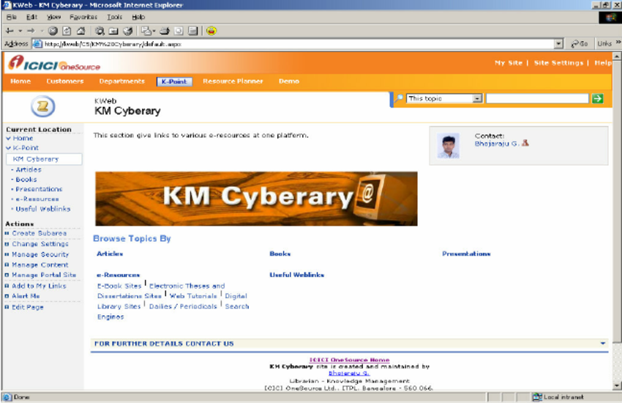Open the View menu
This screenshot has width=622, height=403.
point(53,17)
